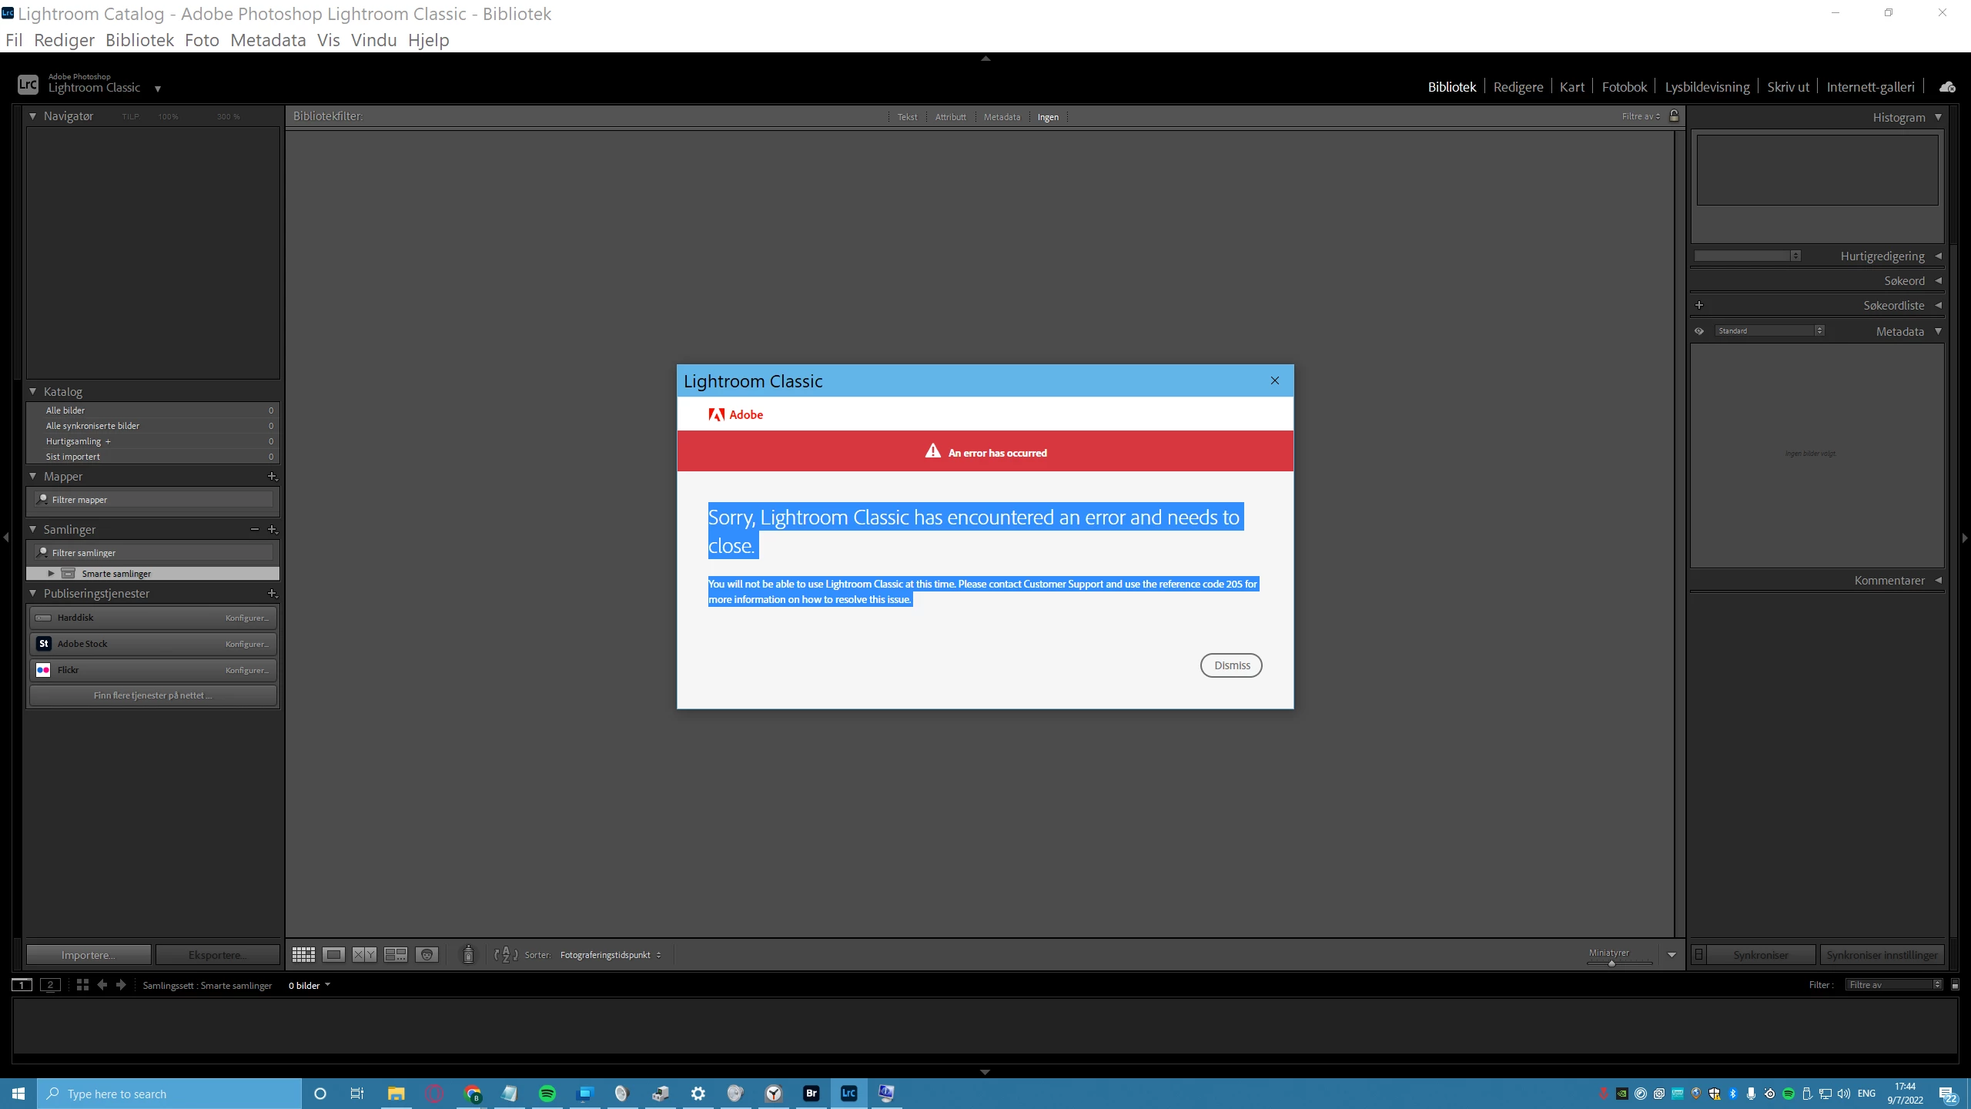Open People view face icon
Screen dimensions: 1971x1109
tap(427, 955)
